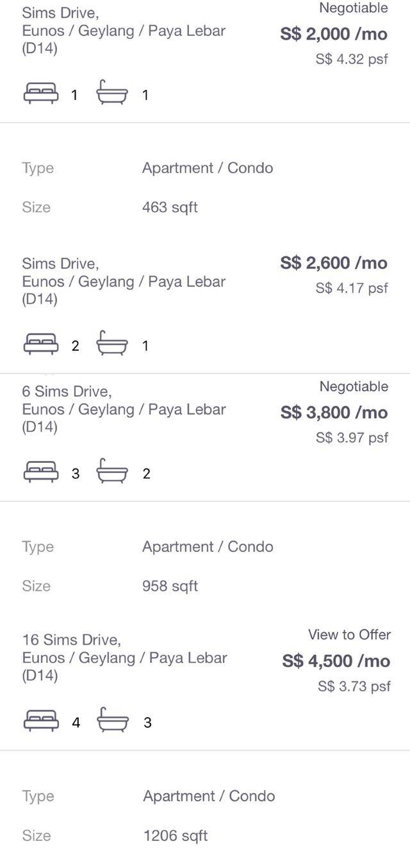Image resolution: width=410 pixels, height=857 pixels.
Task: Open the 6 Sims Drive listing address
Action: pos(67,391)
